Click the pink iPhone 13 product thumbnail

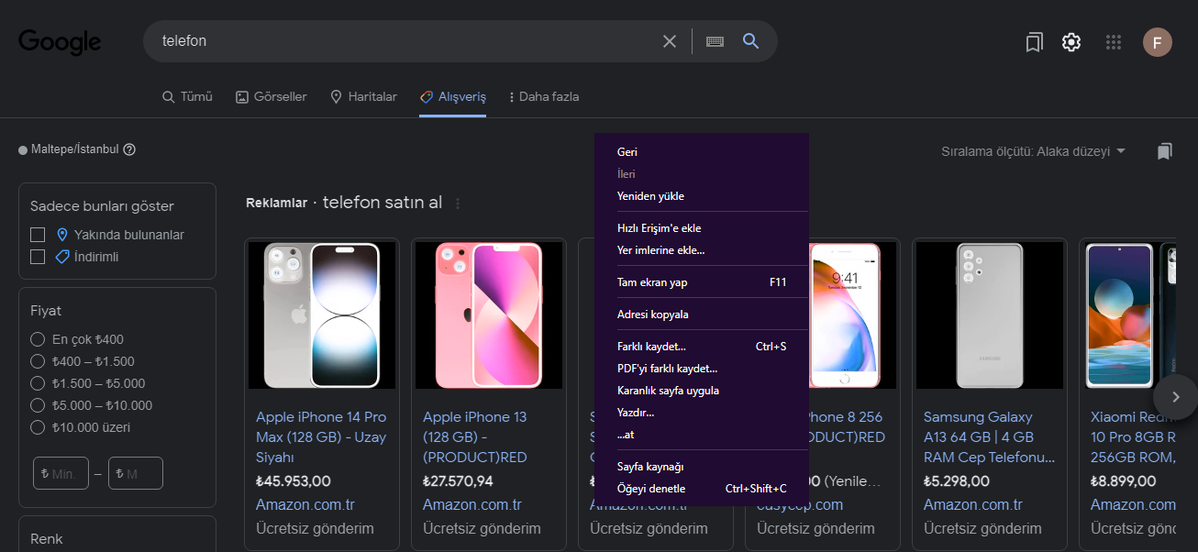coord(487,315)
